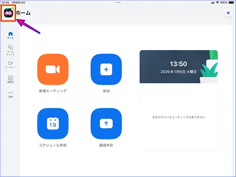Tap the 13:50 clock banner card
The width and height of the screenshot is (236, 177).
pos(178,67)
